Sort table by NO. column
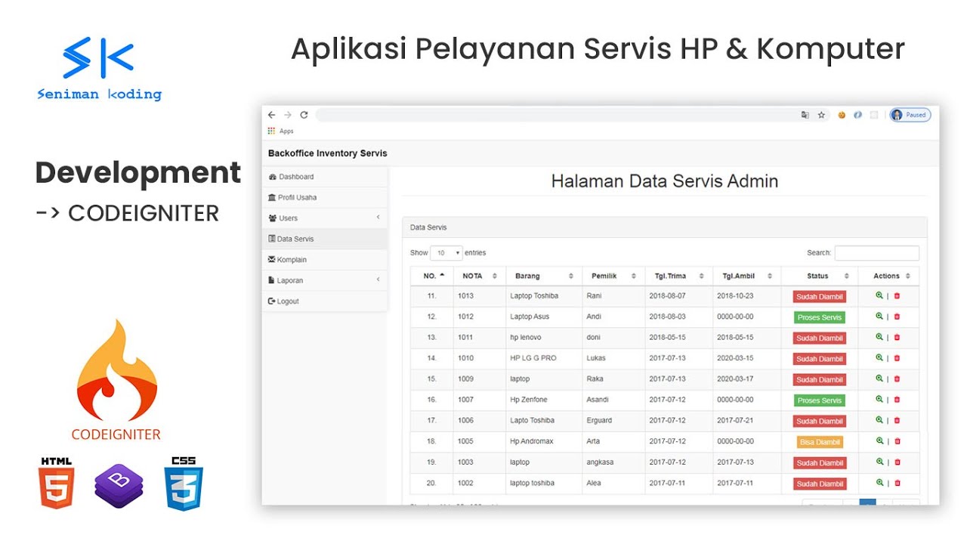Image resolution: width=967 pixels, height=544 pixels. [431, 276]
